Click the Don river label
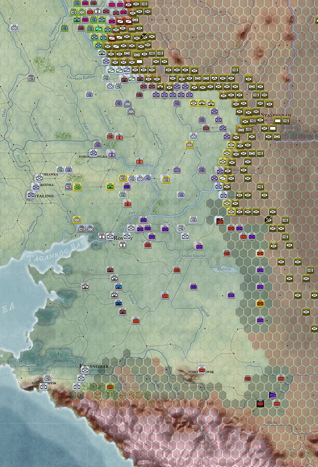 point(131,213)
